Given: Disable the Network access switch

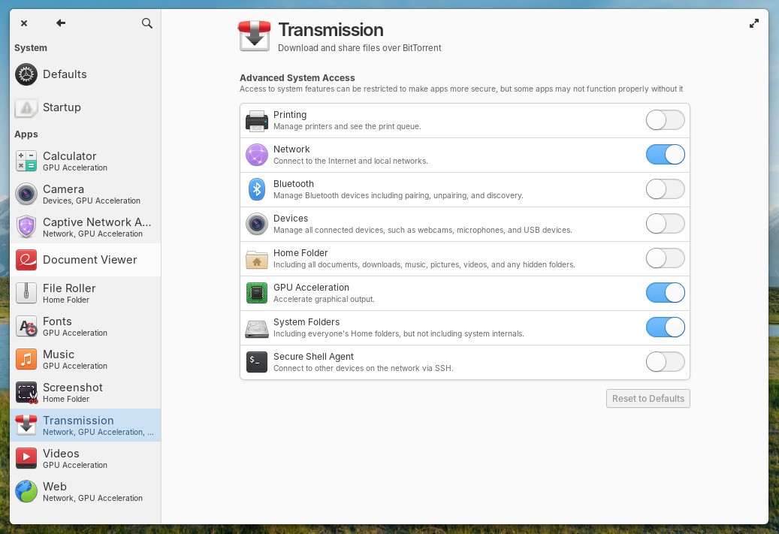Looking at the screenshot, I should click(x=666, y=155).
